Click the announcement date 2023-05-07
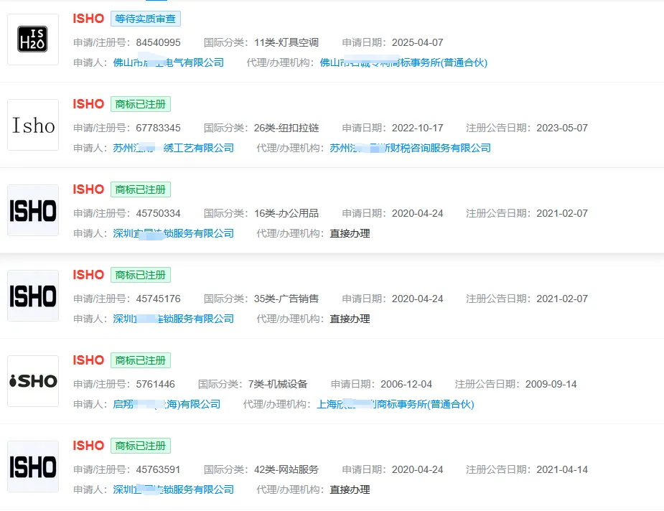664x511 pixels. (562, 128)
